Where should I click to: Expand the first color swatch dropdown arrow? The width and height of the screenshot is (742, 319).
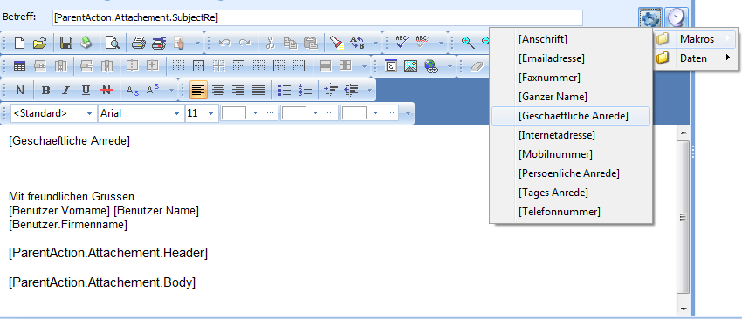pyautogui.click(x=255, y=113)
